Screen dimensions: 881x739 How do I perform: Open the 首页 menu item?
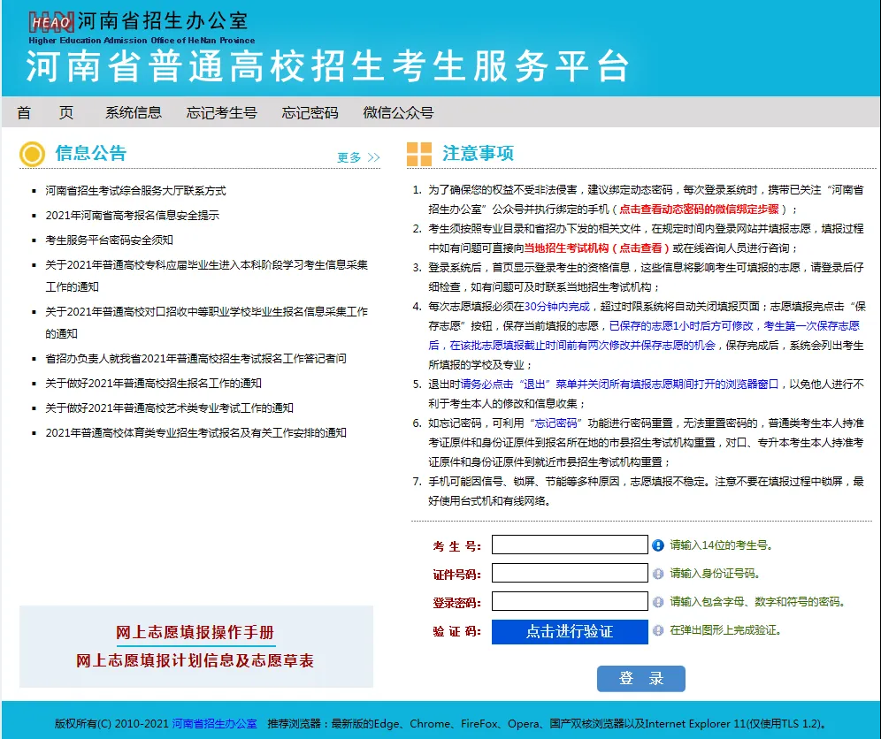45,112
